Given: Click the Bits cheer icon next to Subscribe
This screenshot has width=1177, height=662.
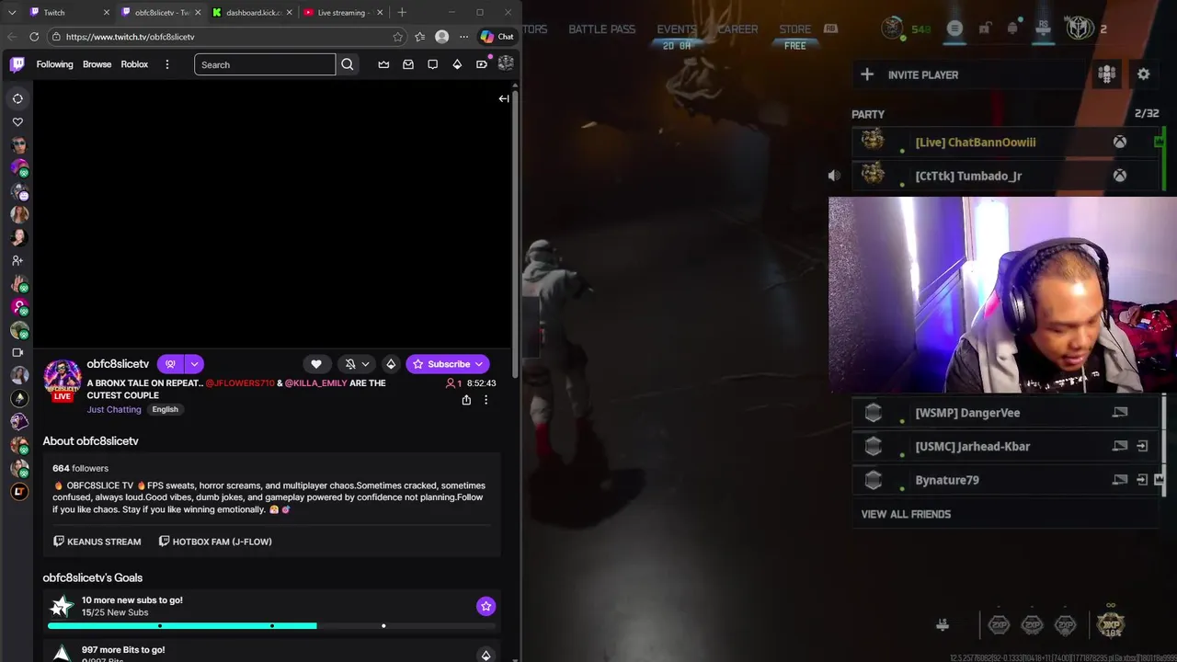Looking at the screenshot, I should [391, 364].
